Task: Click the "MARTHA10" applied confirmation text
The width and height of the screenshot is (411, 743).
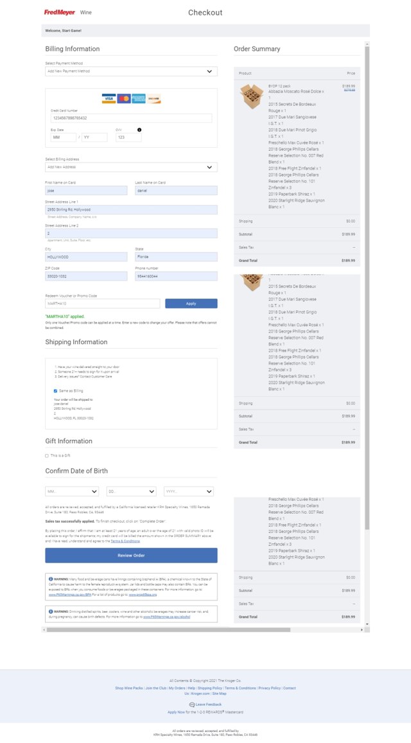Action: pos(65,315)
